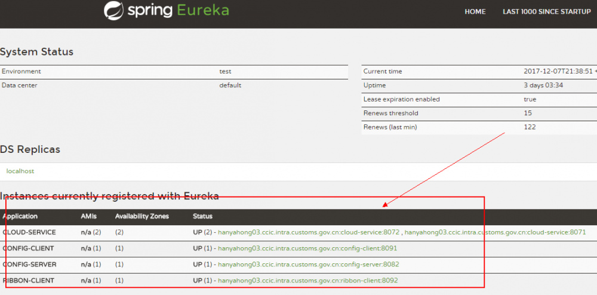The height and width of the screenshot is (295, 597).
Task: Select zones value '(1)' in CONFIG-SERVER row
Action: tap(119, 264)
